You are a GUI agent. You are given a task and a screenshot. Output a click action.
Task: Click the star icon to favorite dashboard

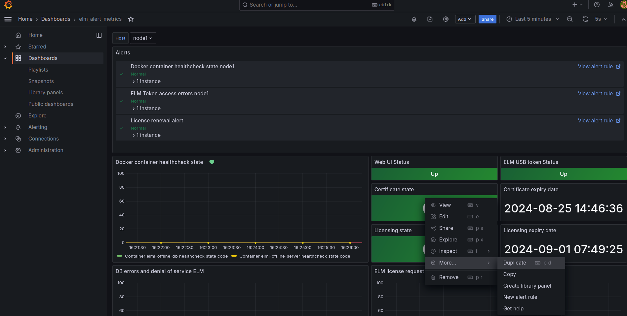[131, 19]
